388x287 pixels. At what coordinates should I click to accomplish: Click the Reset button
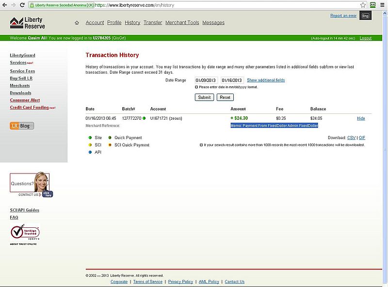225,97
